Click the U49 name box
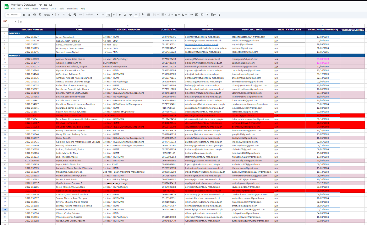367x225 pixels. click(6, 21)
